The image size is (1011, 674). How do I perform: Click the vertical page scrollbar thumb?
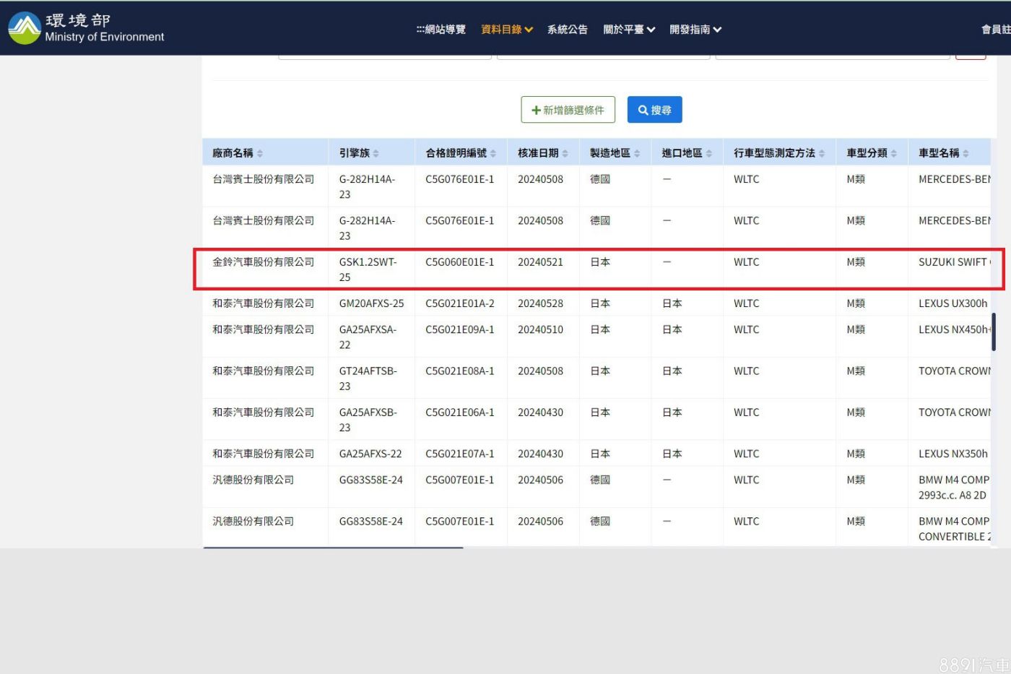(994, 332)
